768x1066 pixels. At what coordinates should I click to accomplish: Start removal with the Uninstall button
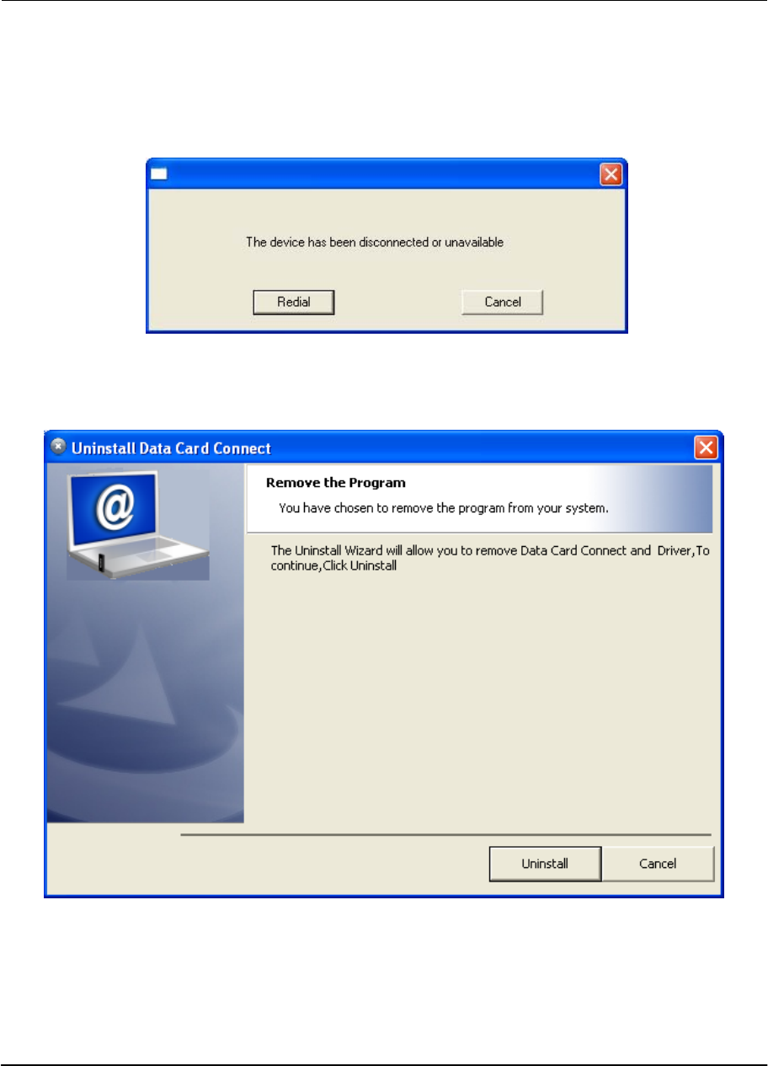[545, 864]
